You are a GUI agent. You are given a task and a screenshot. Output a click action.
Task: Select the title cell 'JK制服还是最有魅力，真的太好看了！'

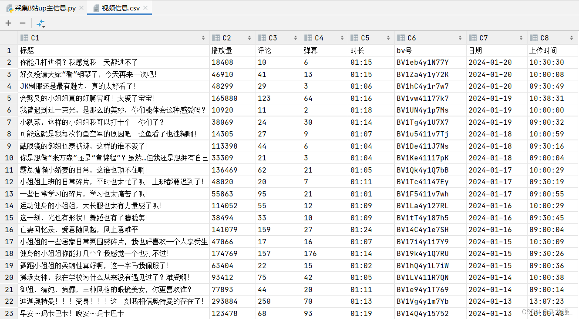point(114,86)
